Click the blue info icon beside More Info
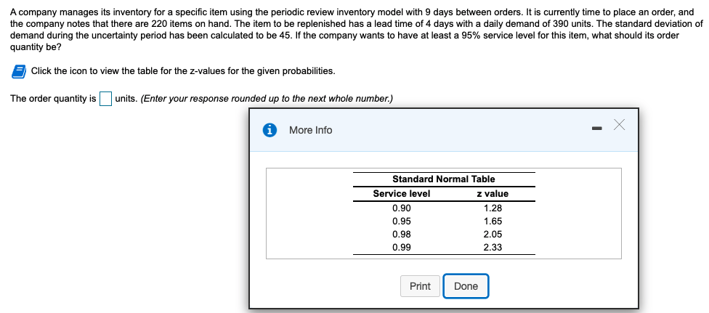This screenshot has width=709, height=313. pyautogui.click(x=270, y=130)
